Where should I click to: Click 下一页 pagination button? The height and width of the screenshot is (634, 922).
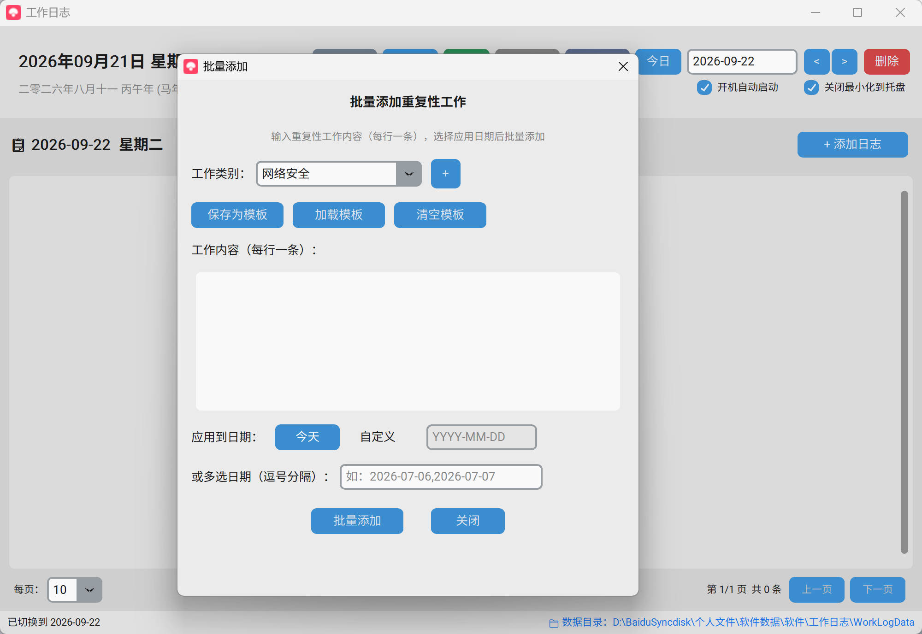878,590
